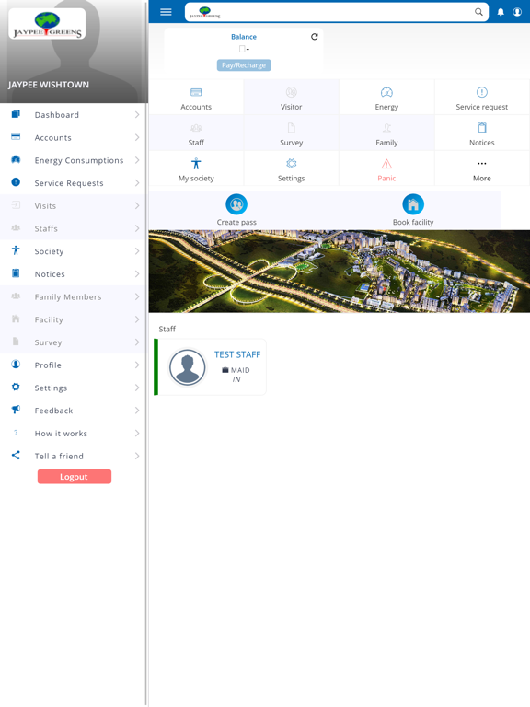Click the Logout button

75,477
